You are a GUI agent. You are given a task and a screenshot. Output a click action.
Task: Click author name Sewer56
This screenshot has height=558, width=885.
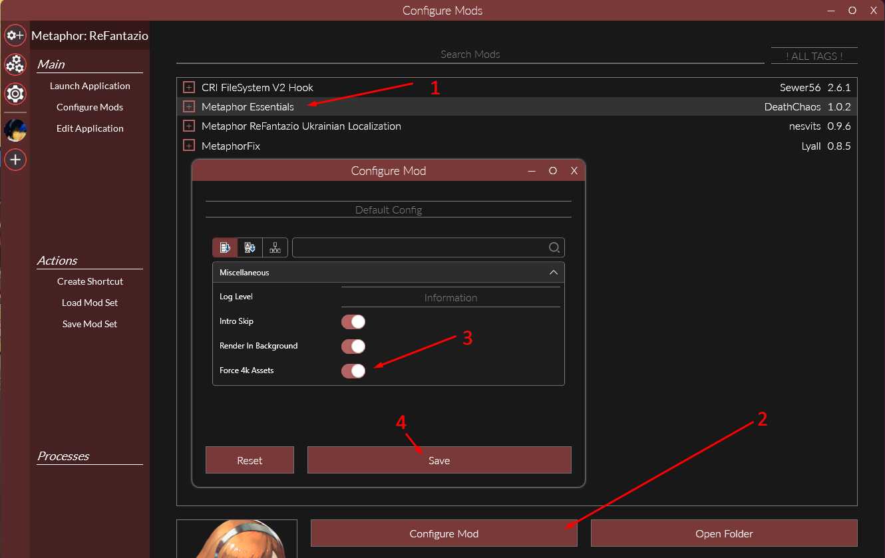[x=800, y=87]
